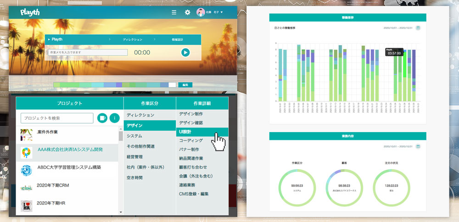459x222 pixels.
Task: Select 顧客打ち合わせ work detail
Action: click(202, 167)
